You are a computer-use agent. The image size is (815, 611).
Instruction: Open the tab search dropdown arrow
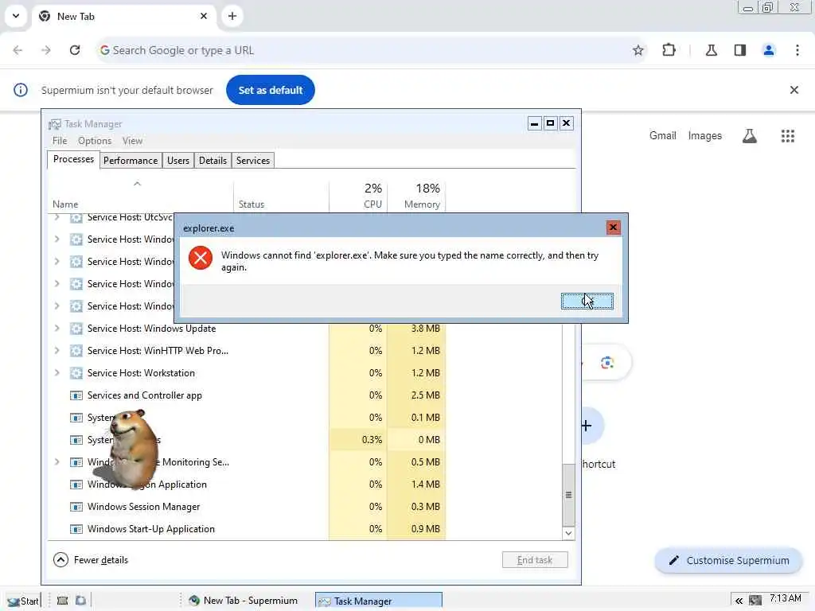click(x=16, y=16)
